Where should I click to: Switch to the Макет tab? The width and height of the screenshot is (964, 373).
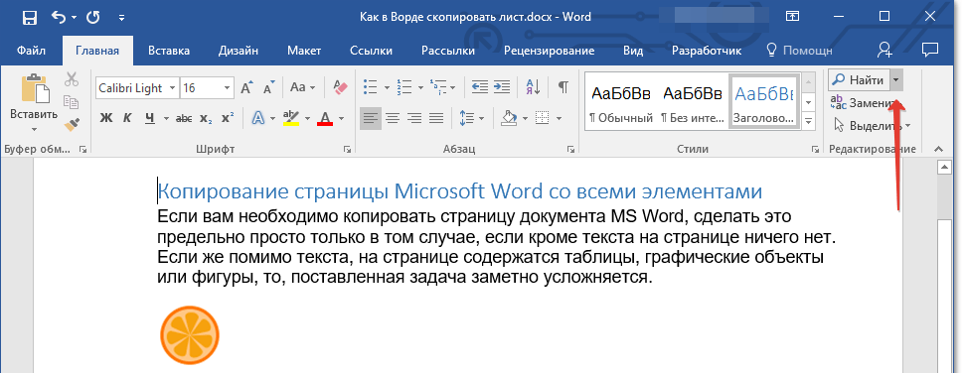(x=304, y=51)
